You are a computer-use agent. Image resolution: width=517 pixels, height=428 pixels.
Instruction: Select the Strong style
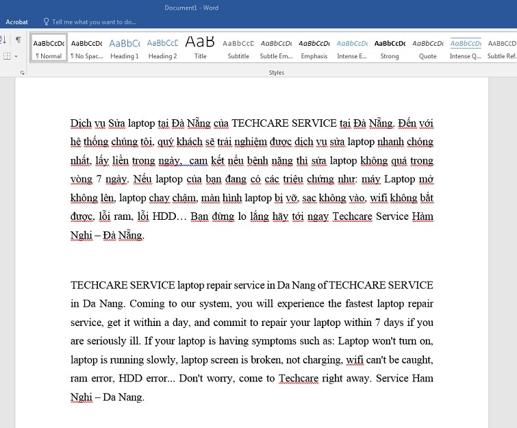coord(390,47)
